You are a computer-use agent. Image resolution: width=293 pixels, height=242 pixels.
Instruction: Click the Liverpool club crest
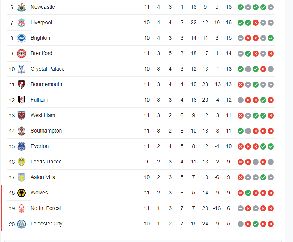tap(21, 22)
